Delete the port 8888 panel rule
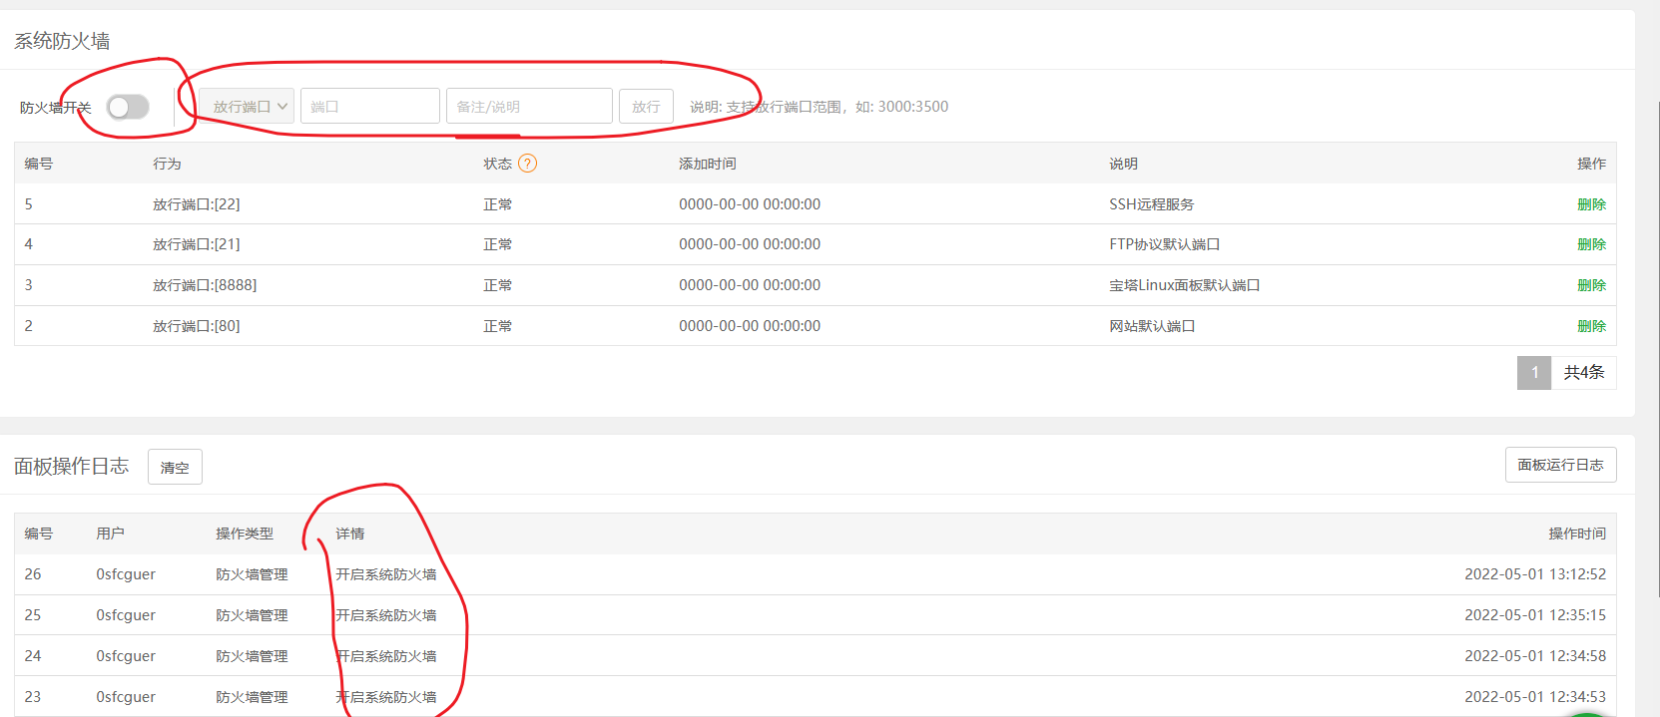This screenshot has width=1660, height=717. (x=1591, y=285)
